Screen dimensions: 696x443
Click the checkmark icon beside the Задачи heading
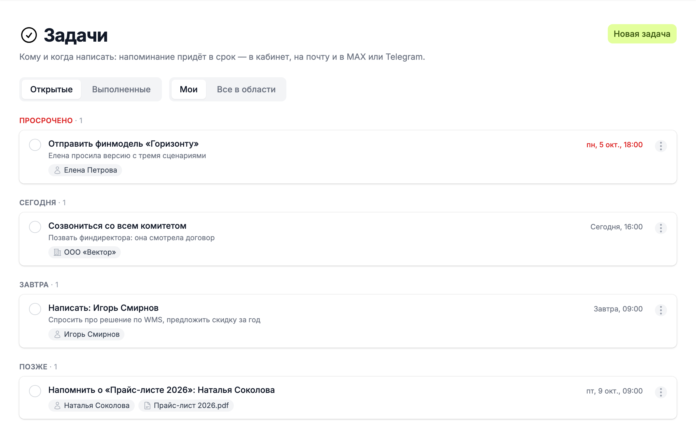click(29, 35)
